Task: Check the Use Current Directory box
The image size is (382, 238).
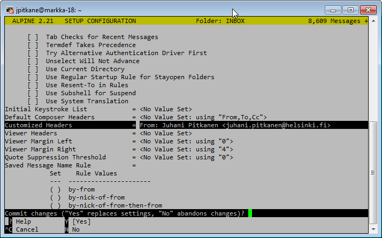Action: 33,70
